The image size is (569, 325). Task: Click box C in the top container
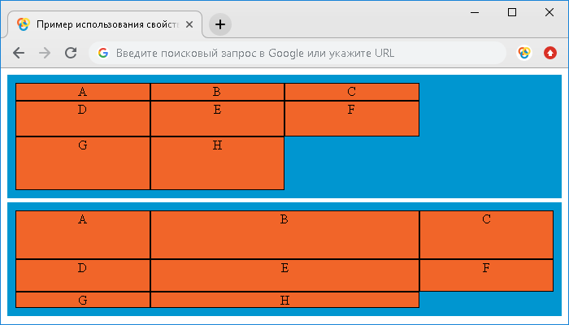point(352,92)
